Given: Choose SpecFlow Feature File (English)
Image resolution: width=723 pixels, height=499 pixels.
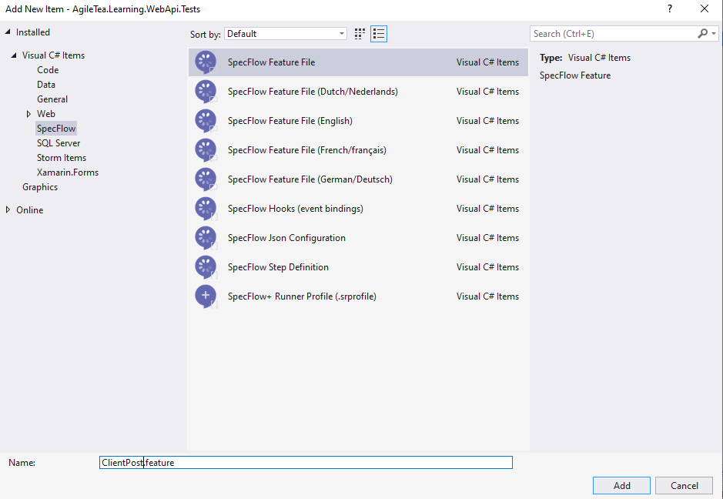Looking at the screenshot, I should [358, 121].
